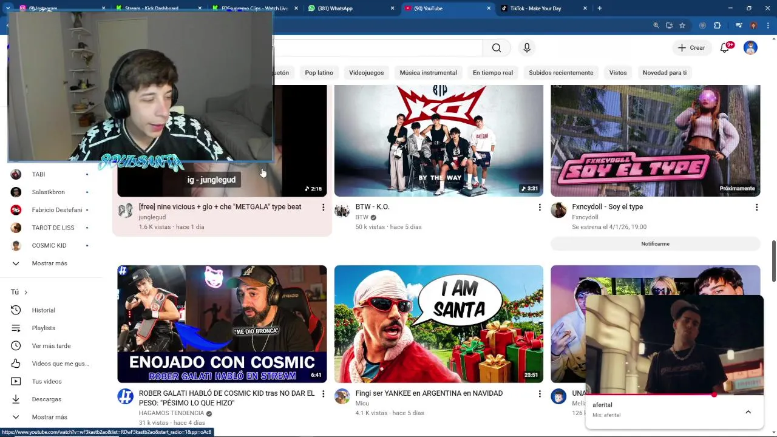Open the Chrome zoom magnifier icon
Screen dimensions: 777x437
(656, 25)
